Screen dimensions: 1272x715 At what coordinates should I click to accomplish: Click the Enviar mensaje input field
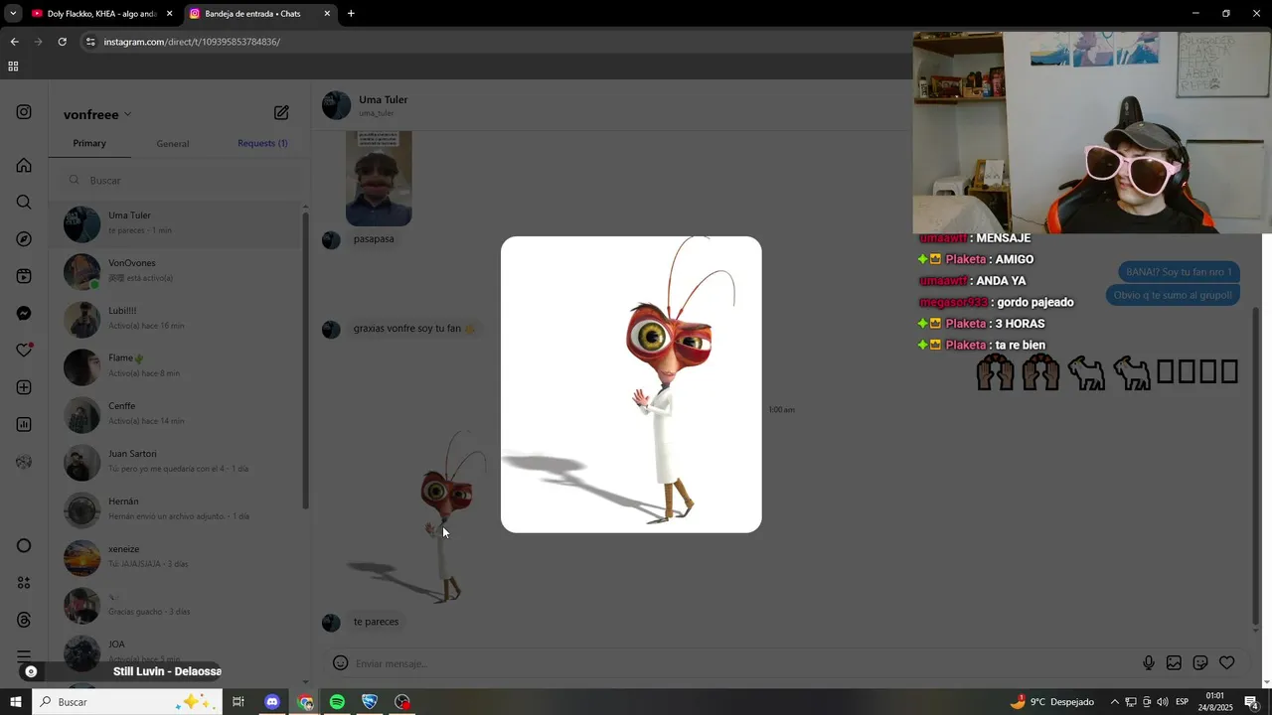click(x=740, y=663)
